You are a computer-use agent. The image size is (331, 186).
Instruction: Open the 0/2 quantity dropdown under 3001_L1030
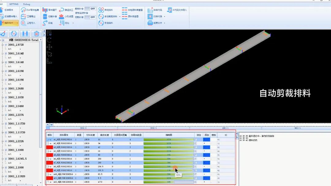click(20, 102)
